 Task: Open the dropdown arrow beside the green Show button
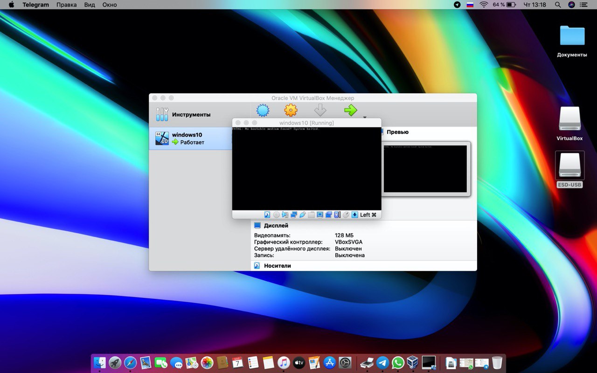(x=365, y=117)
